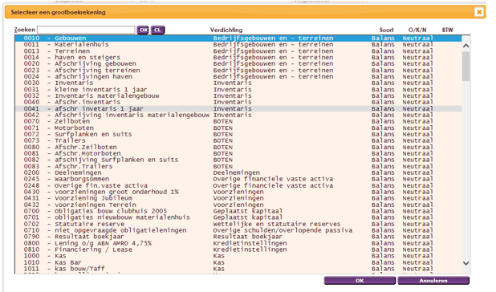This screenshot has height=292, width=496.
Task: Select row 0700 - Obligaties bouw clubhuis 2005
Action: tap(238, 211)
